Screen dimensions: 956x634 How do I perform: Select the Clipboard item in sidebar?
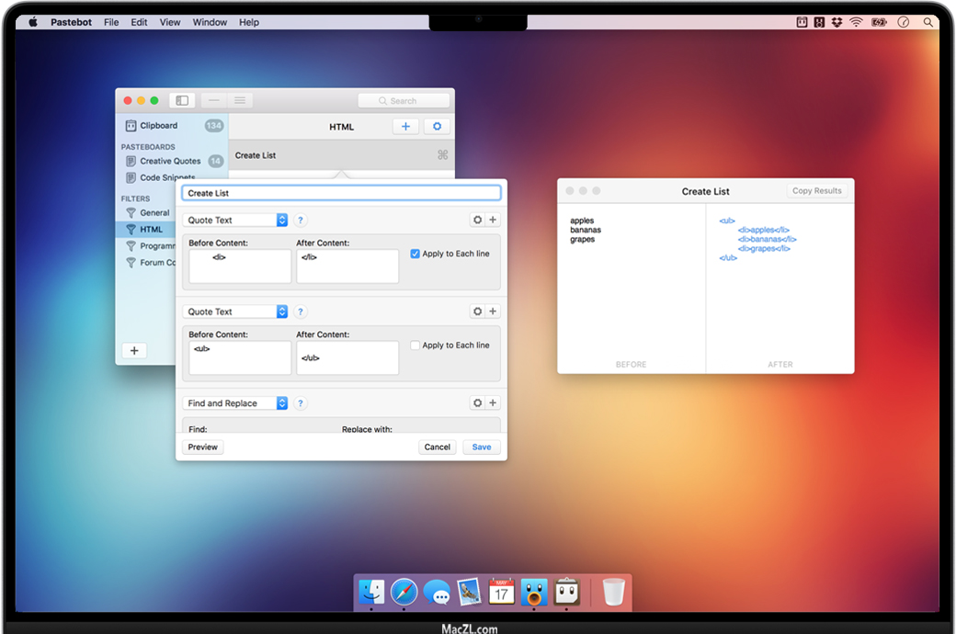pos(158,126)
